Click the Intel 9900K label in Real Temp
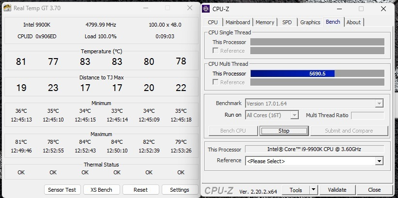 pos(37,25)
